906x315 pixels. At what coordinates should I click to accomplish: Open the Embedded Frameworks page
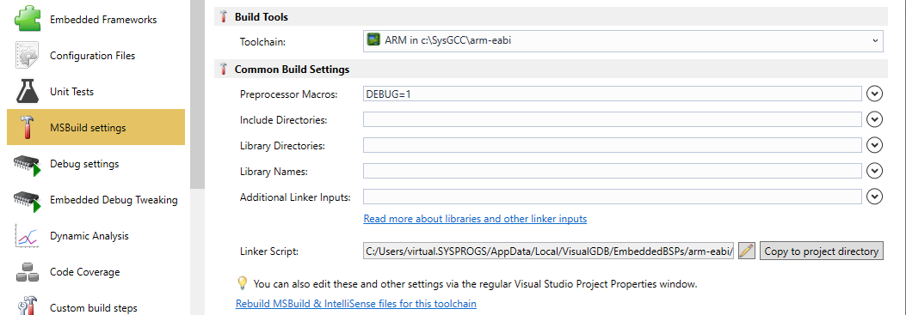coord(96,20)
